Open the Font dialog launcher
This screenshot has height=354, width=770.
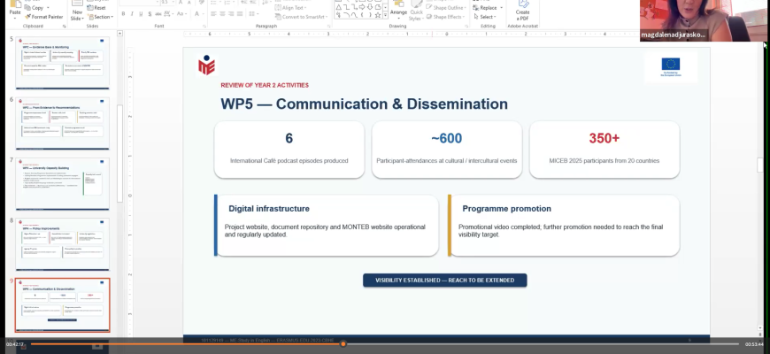(204, 26)
